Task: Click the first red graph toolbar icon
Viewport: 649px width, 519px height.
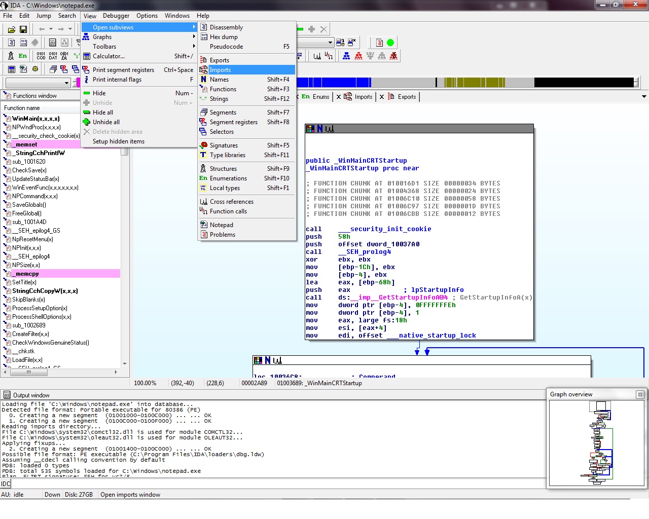Action: pos(358,56)
